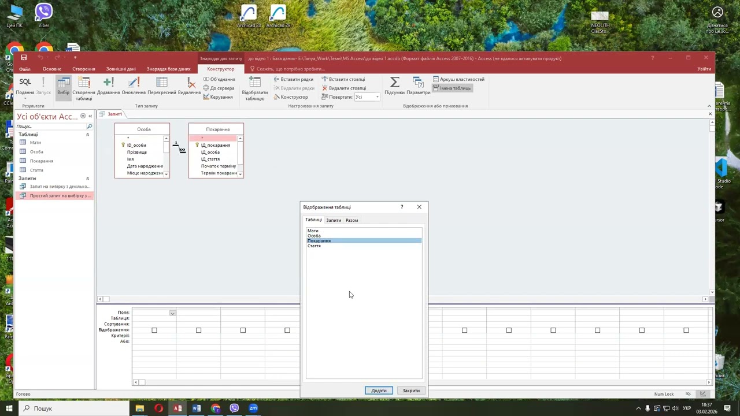Tick the second Відображення checkbox
740x416 pixels.
click(x=198, y=330)
